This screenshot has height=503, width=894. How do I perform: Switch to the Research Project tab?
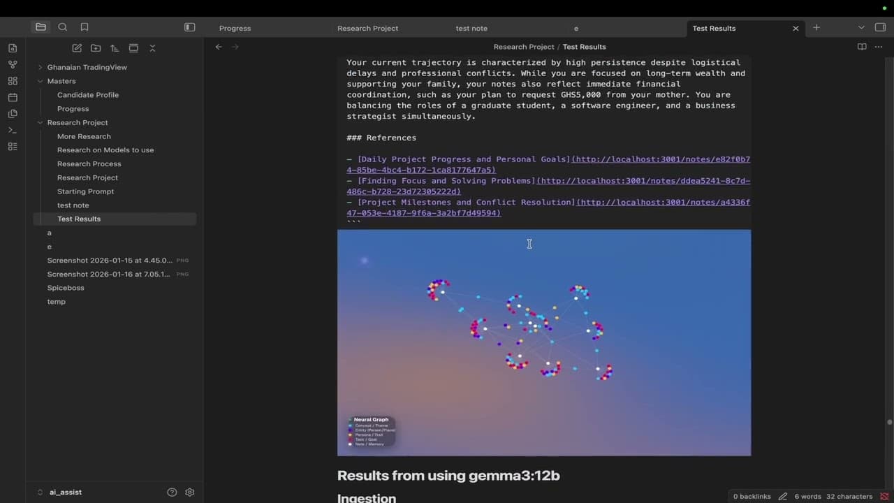[x=367, y=28]
